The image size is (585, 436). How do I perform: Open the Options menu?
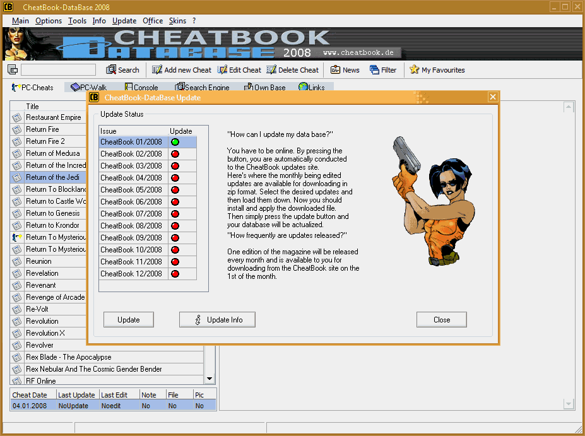click(x=49, y=21)
